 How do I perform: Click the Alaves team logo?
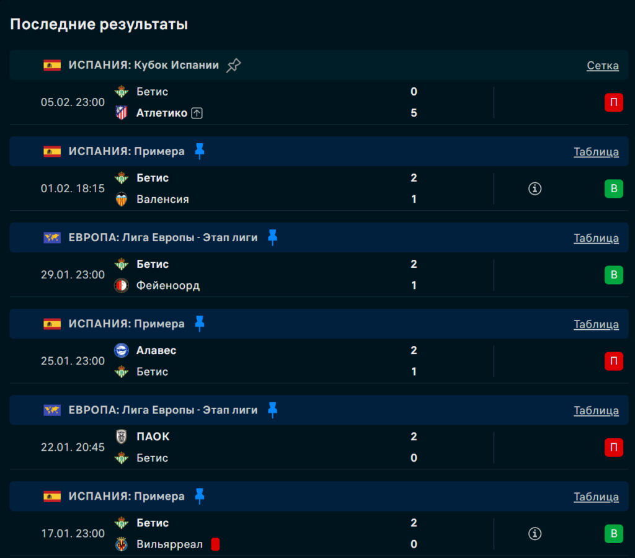[x=122, y=350]
